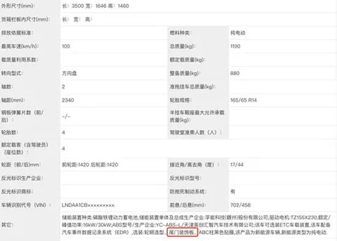
Task: Select the 载质量利用系数 label
Action: (x=20, y=60)
